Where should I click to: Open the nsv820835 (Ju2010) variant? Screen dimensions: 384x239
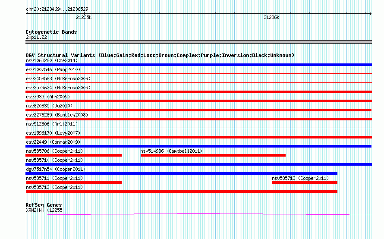click(49, 106)
